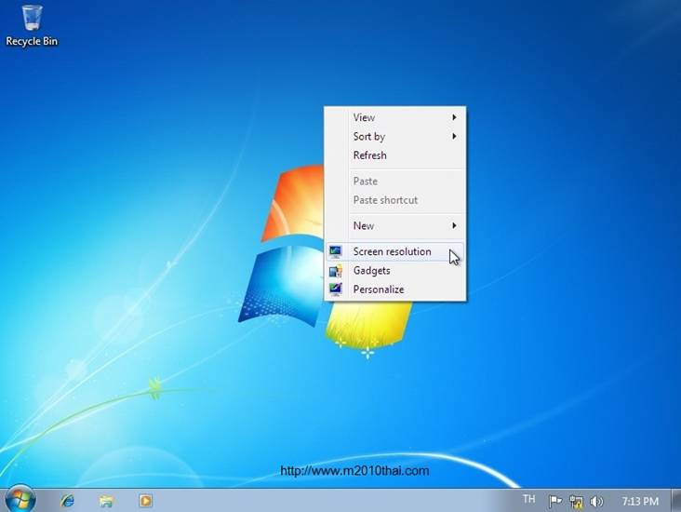The height and width of the screenshot is (512, 681).
Task: Open the Recycle Bin desktop icon
Action: tap(32, 25)
